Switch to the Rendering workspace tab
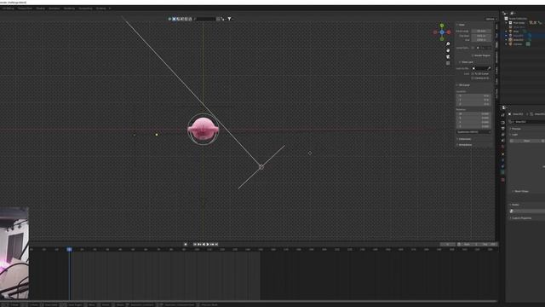545x307 pixels. point(69,8)
